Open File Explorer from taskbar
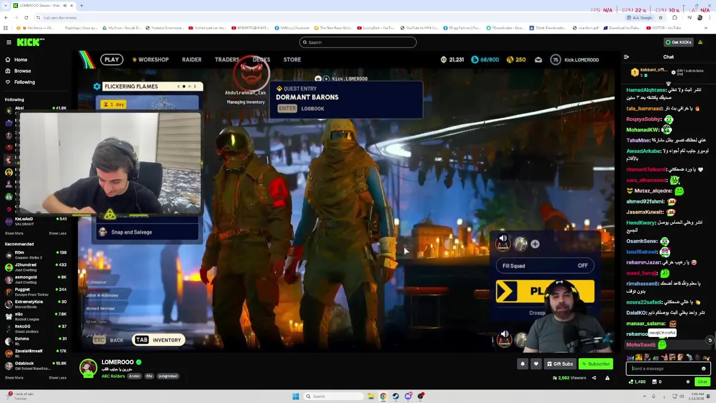This screenshot has width=716, height=403. coord(370,396)
